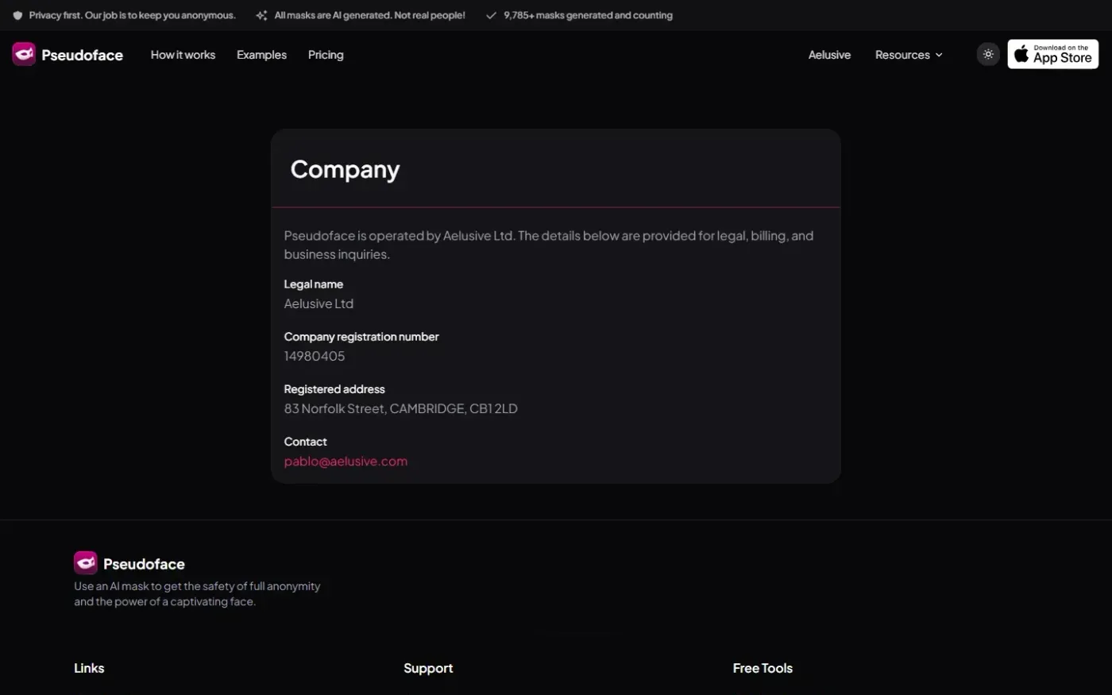The image size is (1112, 695).
Task: Click the Company page heading
Action: [345, 169]
